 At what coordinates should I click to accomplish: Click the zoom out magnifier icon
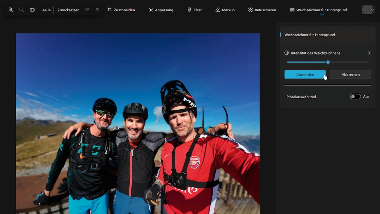21,10
